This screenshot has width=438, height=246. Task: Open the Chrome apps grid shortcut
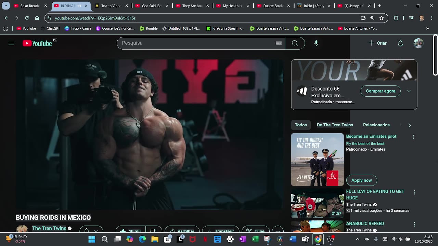point(5,28)
